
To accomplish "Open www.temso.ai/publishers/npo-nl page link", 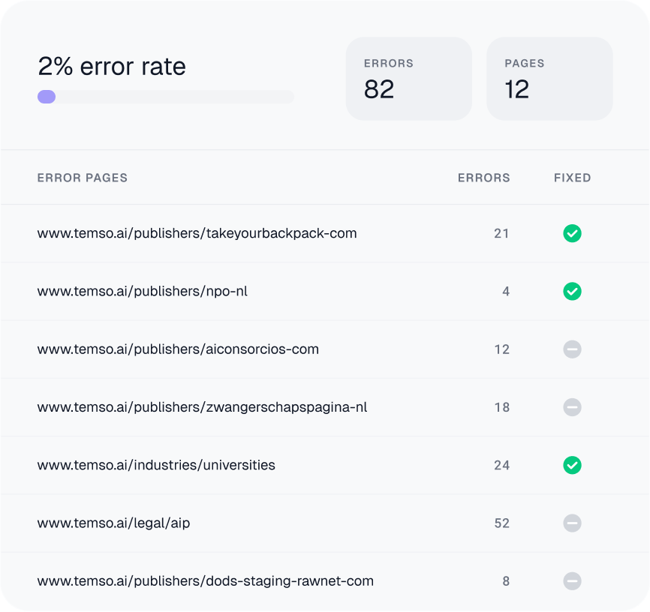I will (x=142, y=291).
